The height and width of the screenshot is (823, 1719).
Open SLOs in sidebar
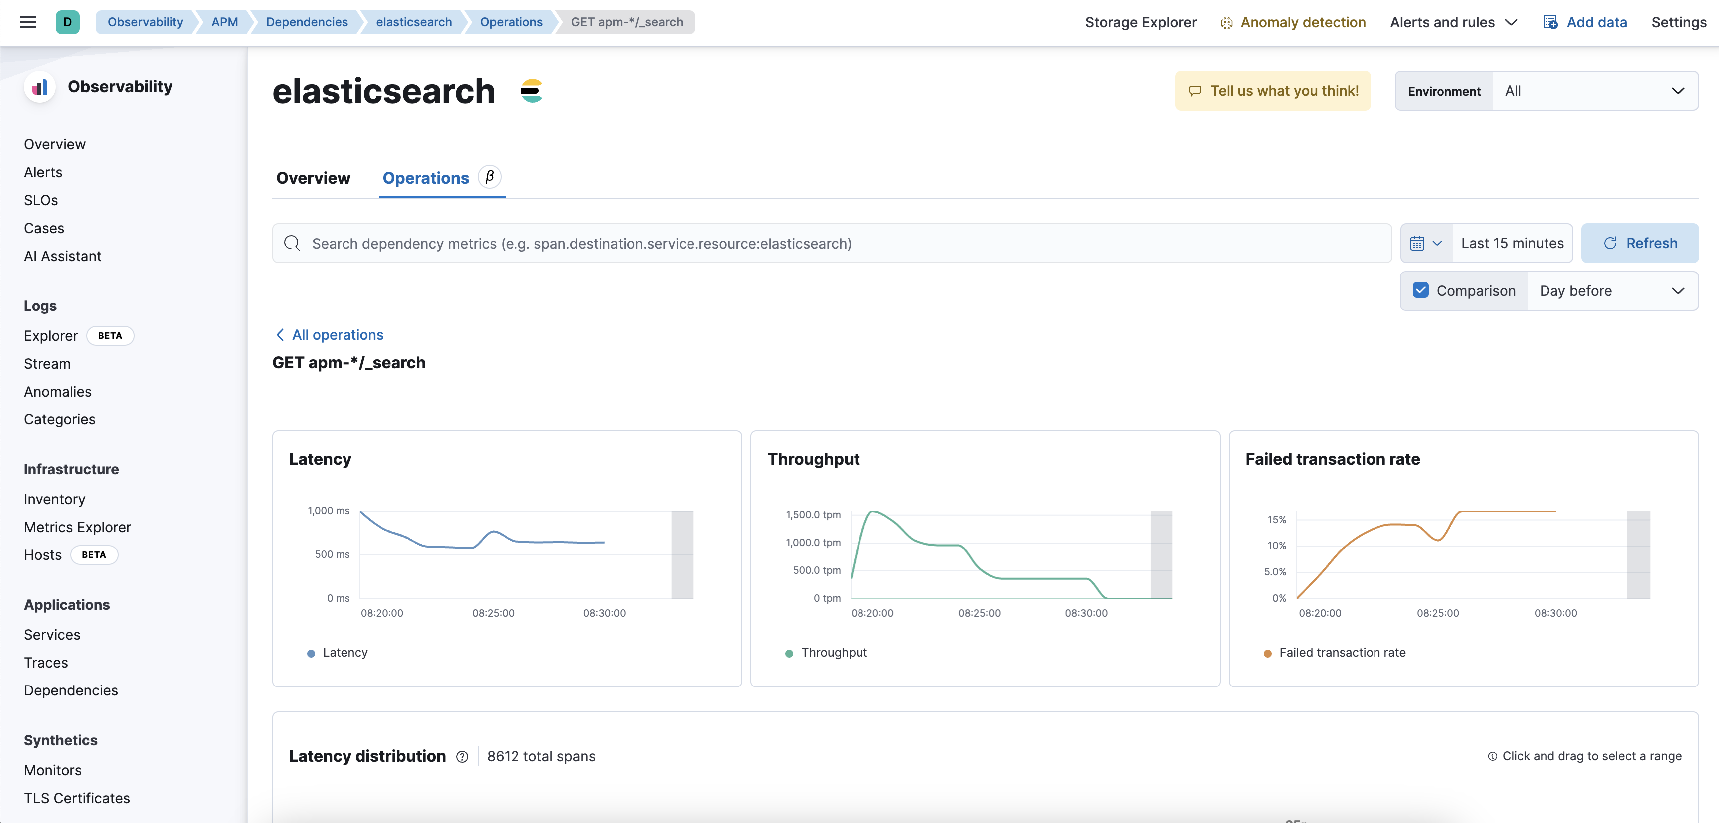41,201
